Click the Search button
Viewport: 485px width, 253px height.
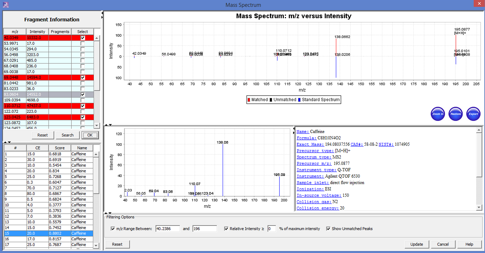[68, 135]
